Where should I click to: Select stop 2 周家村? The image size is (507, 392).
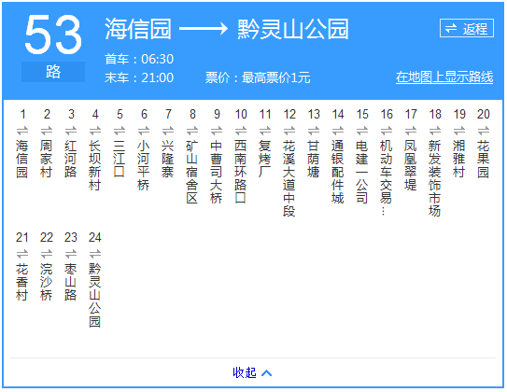pos(47,159)
